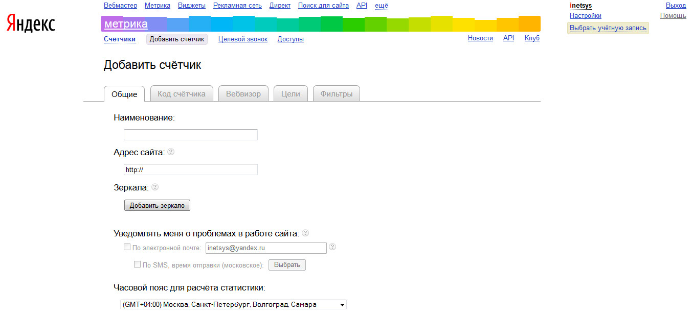The width and height of the screenshot is (692, 316).
Task: Open the Метрика top link
Action: (158, 6)
